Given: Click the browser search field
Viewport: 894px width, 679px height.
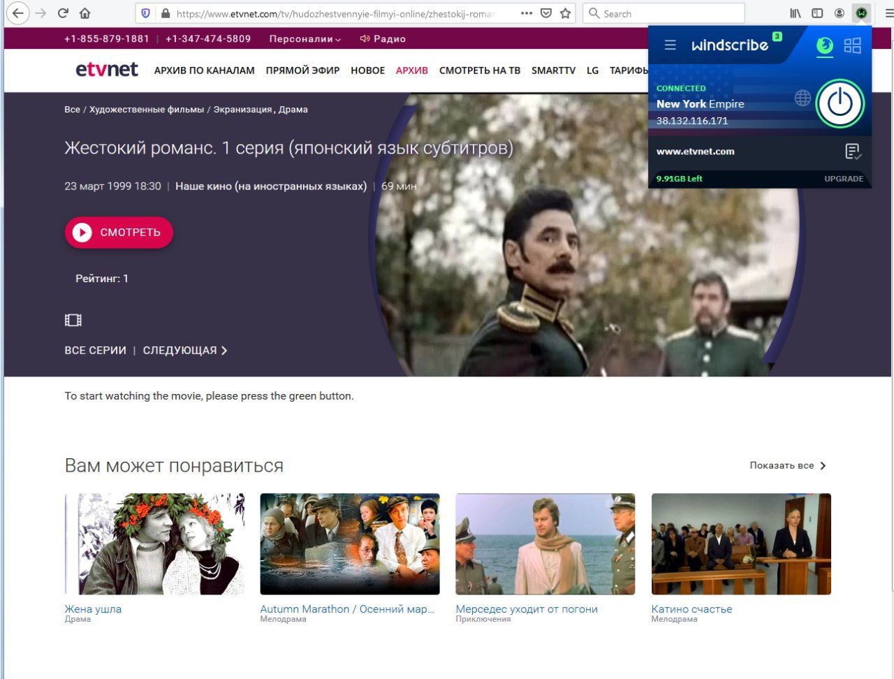Looking at the screenshot, I should pyautogui.click(x=664, y=13).
